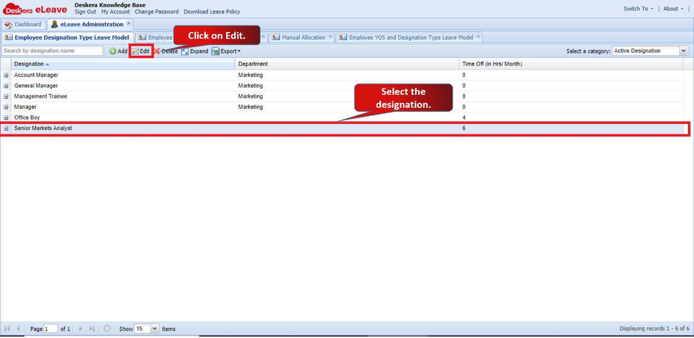Expand the Manager row
This screenshot has height=338, width=694.
[x=6, y=107]
